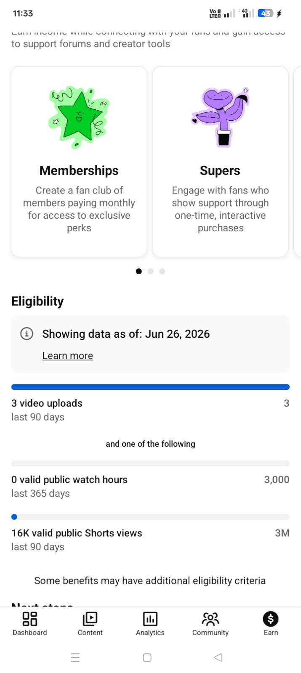Go to Content tab icon
The height and width of the screenshot is (673, 301).
point(90,619)
